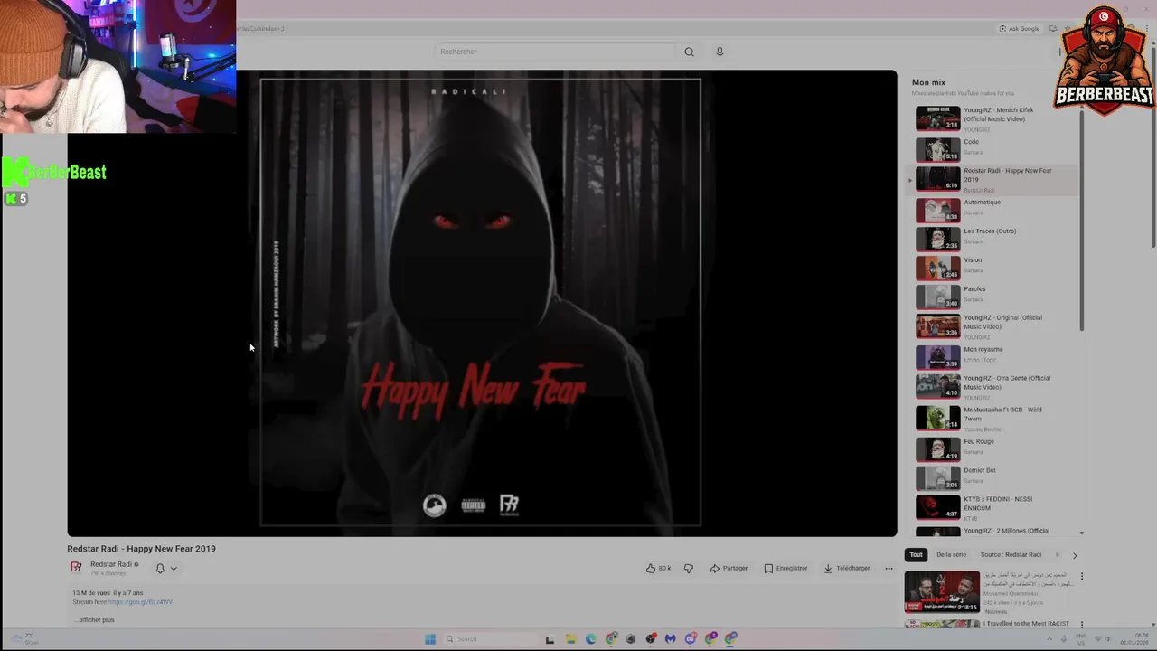
Task: Open Mohamed Khammessi recommended video thumbnail
Action: coord(942,591)
